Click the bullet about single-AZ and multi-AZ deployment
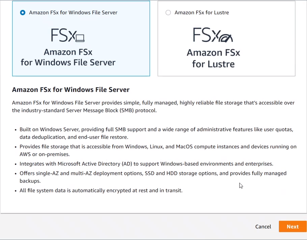This screenshot has height=240, width=307. pos(153,177)
